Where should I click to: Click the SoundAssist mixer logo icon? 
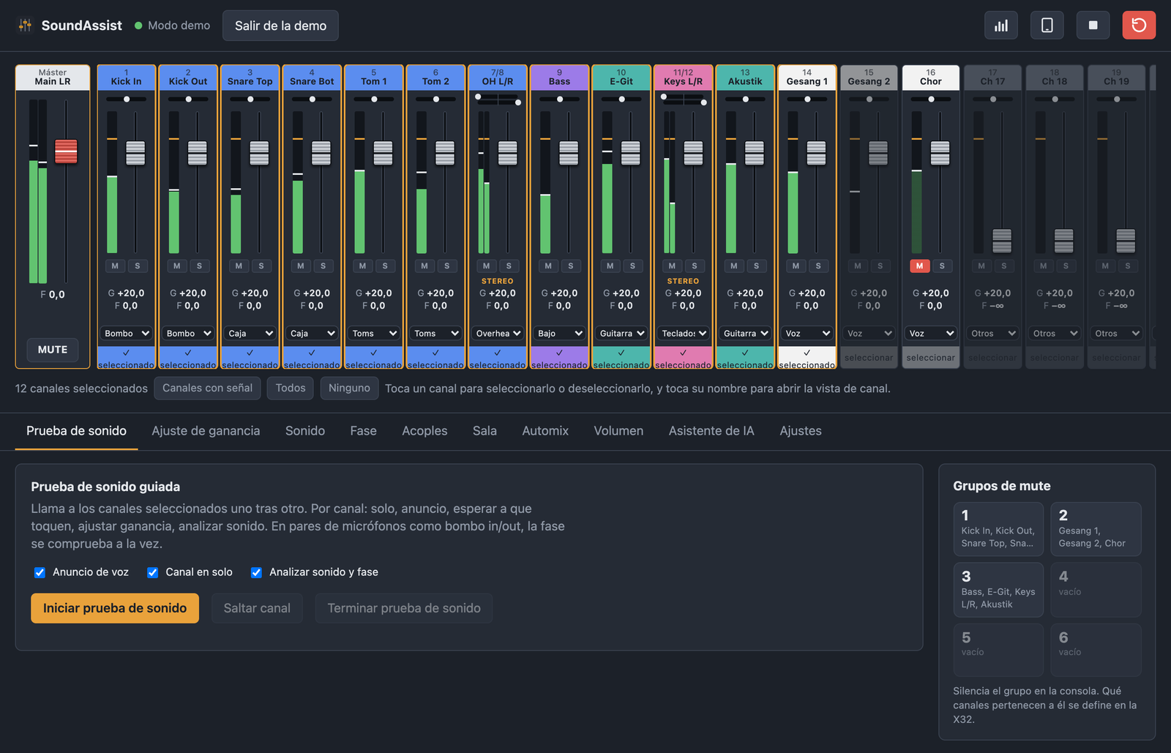click(x=25, y=25)
